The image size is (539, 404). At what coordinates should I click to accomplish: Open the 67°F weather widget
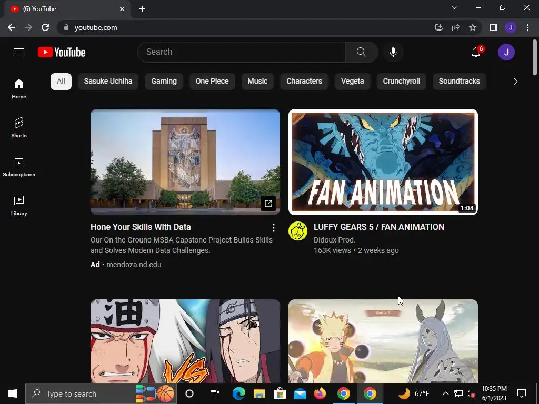414,393
